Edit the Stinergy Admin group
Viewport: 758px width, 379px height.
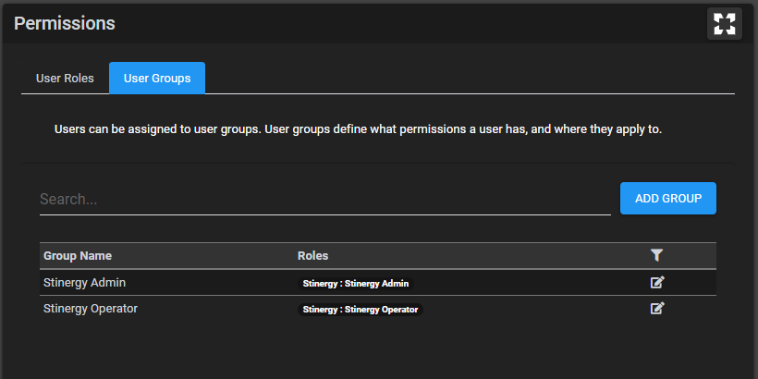coord(657,282)
